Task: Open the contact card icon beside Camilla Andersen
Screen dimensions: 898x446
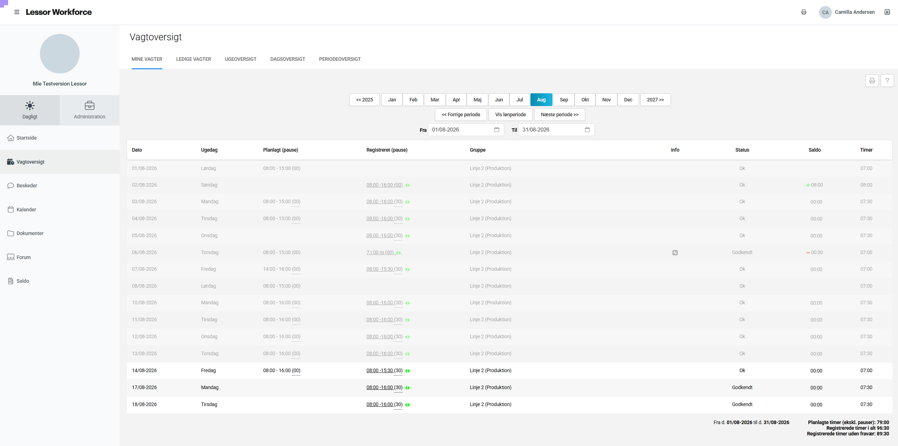Action: (x=887, y=12)
